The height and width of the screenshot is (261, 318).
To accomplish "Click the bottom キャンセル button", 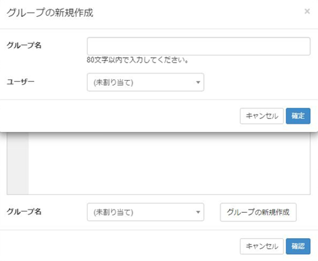I will [x=262, y=246].
